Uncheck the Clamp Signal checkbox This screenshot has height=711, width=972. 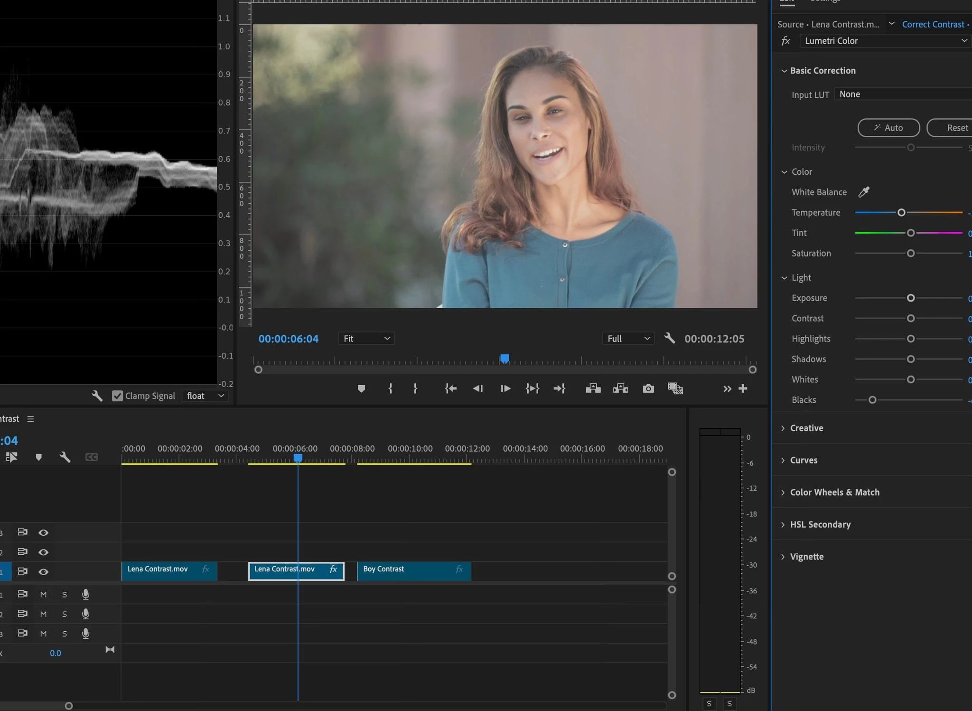[x=117, y=396]
